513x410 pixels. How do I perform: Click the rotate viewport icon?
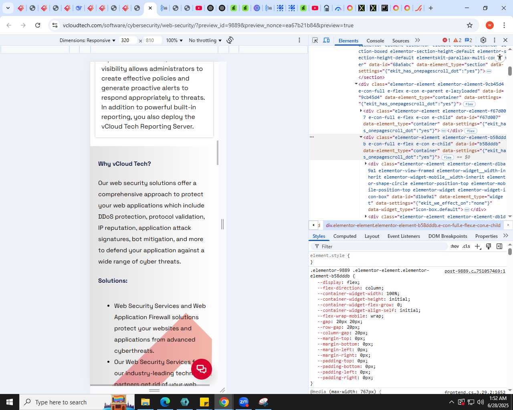tap(230, 40)
